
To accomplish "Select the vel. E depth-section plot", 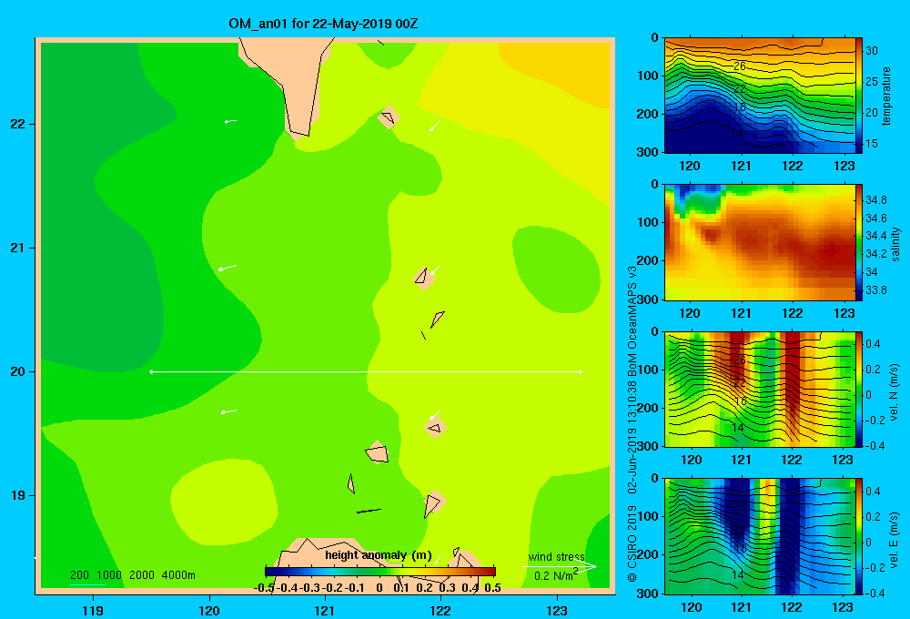I will coord(760,536).
